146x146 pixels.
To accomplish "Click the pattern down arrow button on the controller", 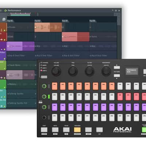I will [x=117, y=76].
